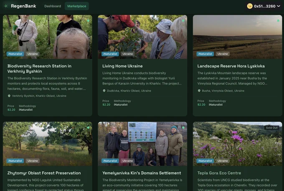The height and width of the screenshot is (191, 284).
Task: Click green status dot on Zhytomyr Forest card
Action: [88, 127]
